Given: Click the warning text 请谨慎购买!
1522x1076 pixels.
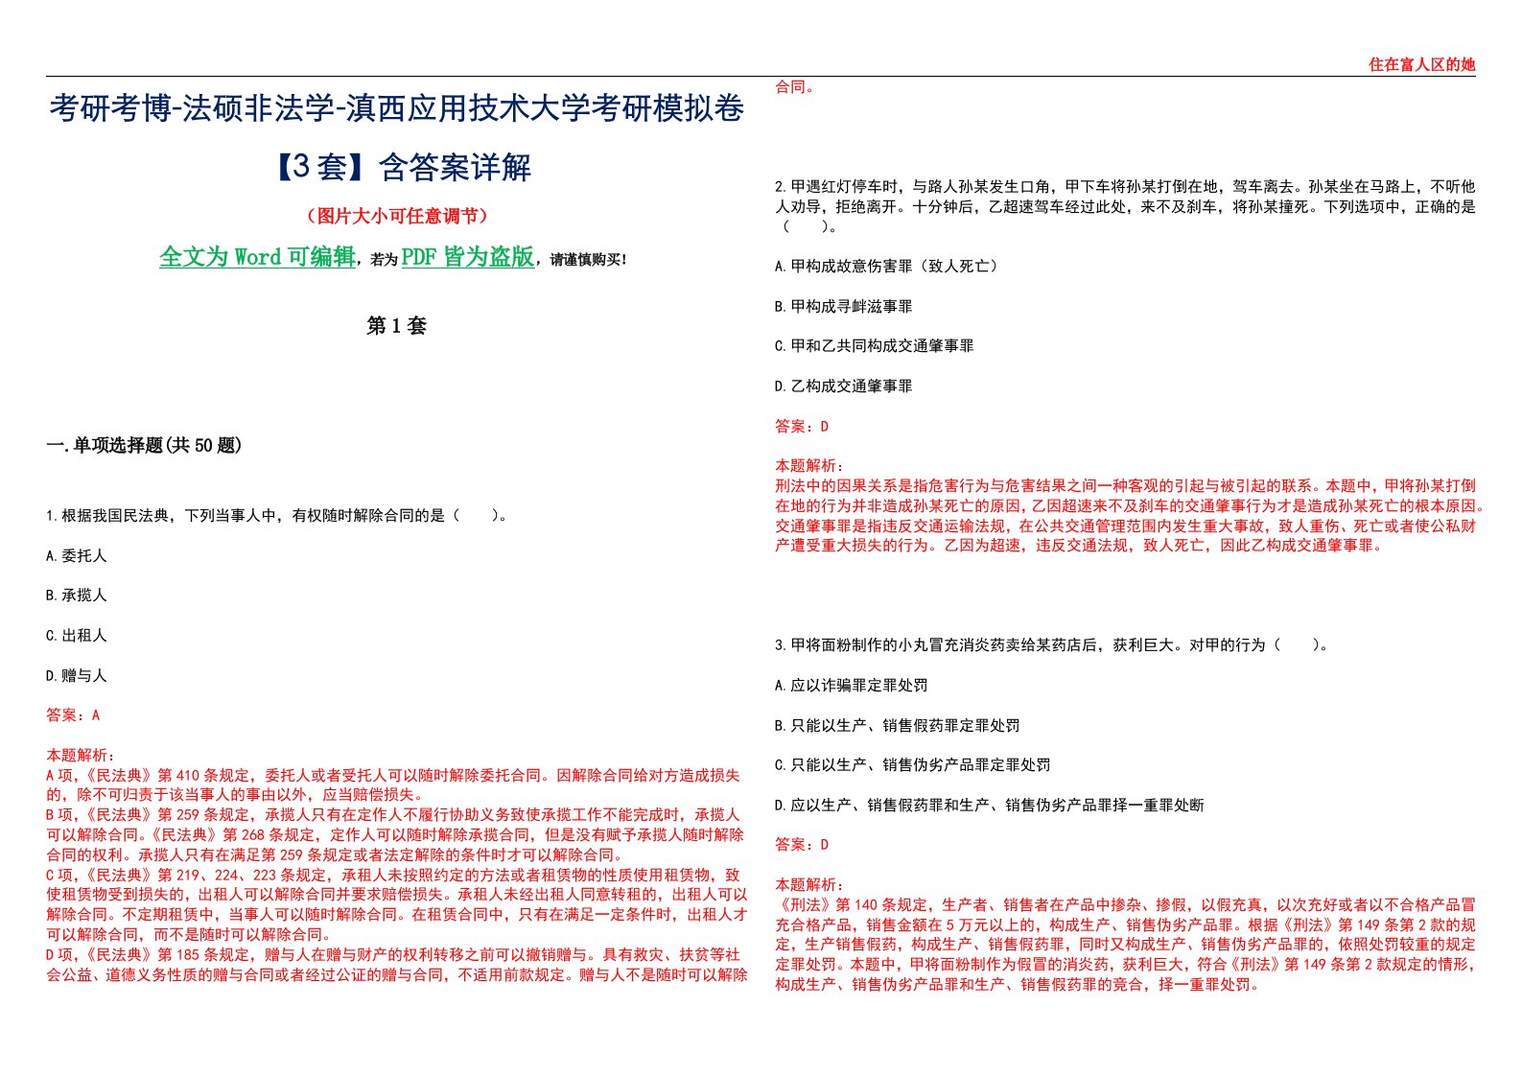Looking at the screenshot, I should click(589, 259).
